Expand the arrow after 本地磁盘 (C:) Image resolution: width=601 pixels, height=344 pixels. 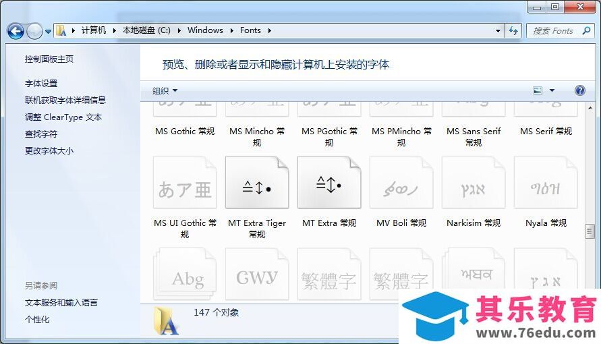(x=179, y=30)
